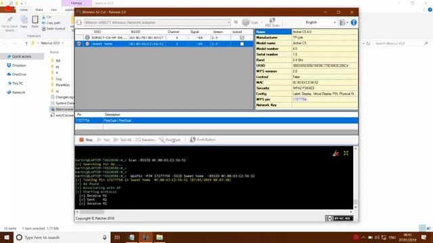The width and height of the screenshot is (433, 243).
Task: Click the console horizontal scrollbar right arrow
Action: [351, 212]
